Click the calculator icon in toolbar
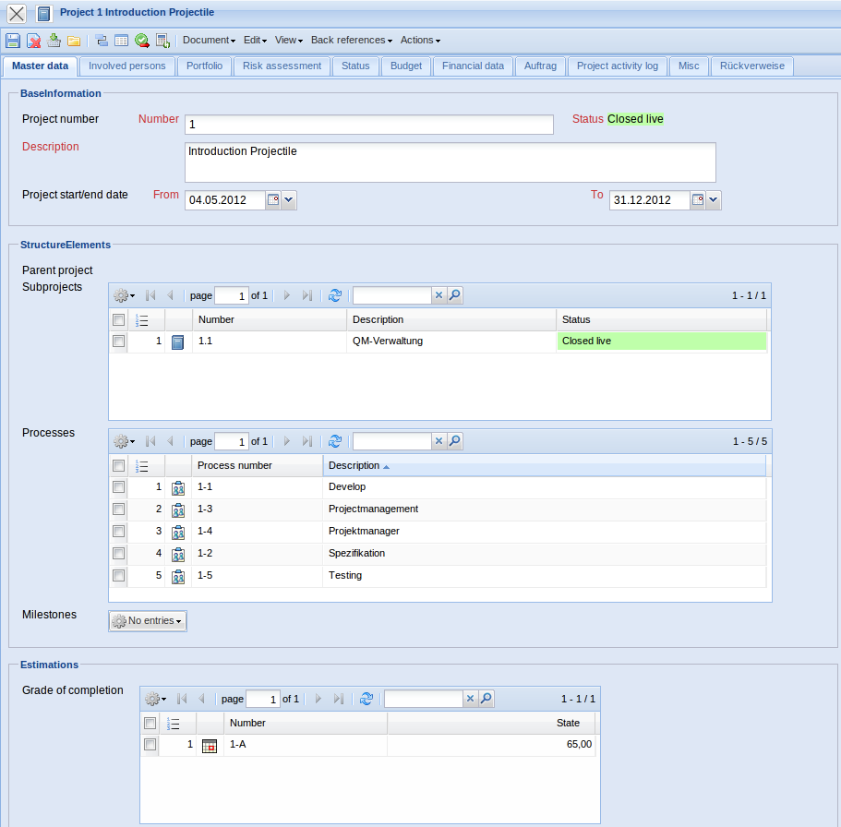Viewport: 841px width, 827px height. [162, 41]
